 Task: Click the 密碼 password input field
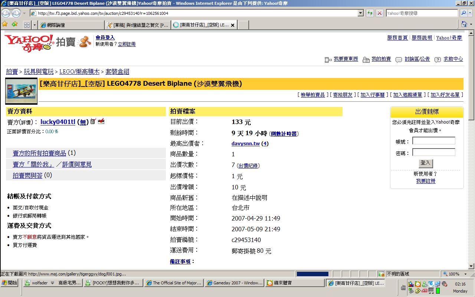point(434,152)
